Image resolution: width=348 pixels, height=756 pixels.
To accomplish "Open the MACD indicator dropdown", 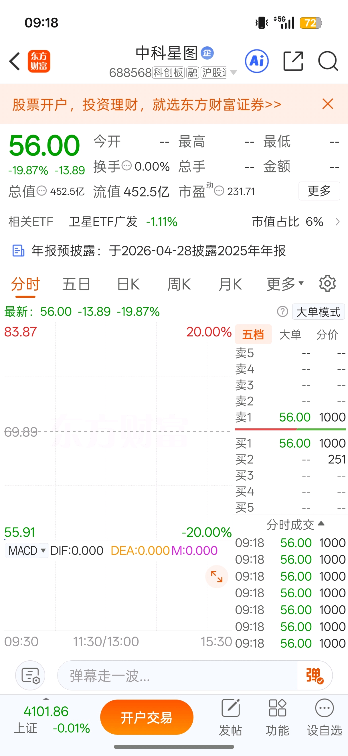I will [x=27, y=551].
